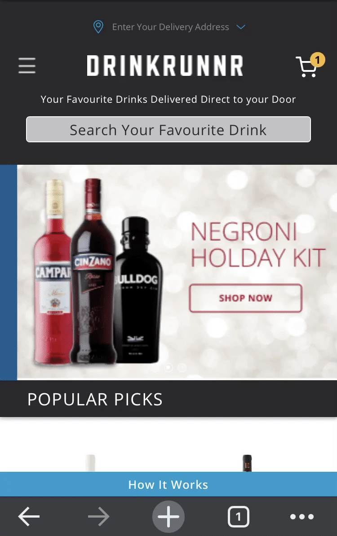
Task: Click the previous slide blue edge
Action: point(8,272)
